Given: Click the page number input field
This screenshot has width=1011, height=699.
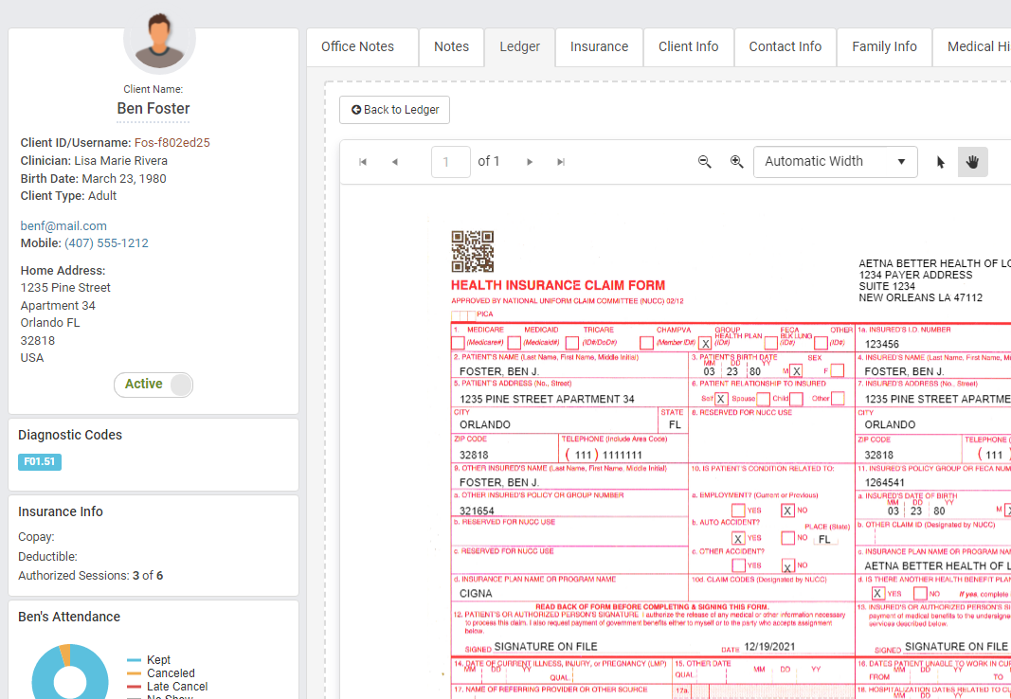Looking at the screenshot, I should [450, 162].
